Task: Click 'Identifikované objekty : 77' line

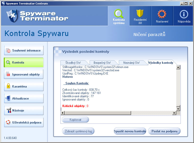Action: coord(78,96)
